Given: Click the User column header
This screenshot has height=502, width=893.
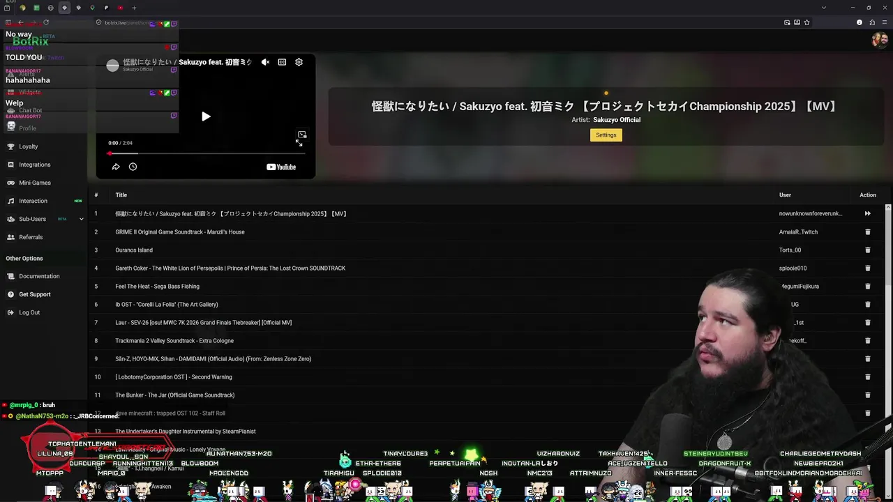Looking at the screenshot, I should coord(785,195).
